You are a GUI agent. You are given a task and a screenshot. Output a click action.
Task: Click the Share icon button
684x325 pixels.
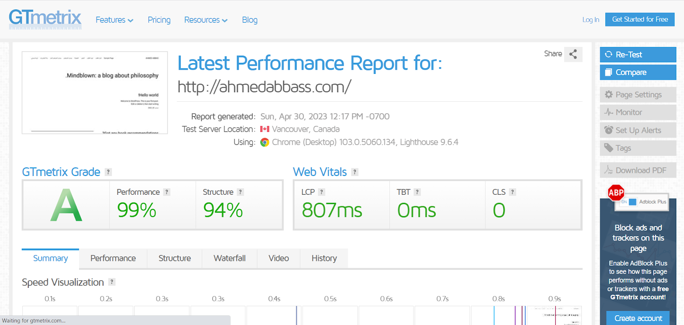coord(573,54)
